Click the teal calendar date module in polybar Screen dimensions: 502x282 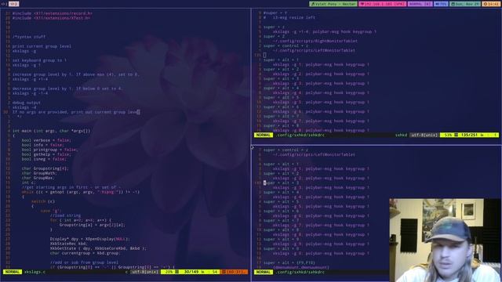pos(465,4)
